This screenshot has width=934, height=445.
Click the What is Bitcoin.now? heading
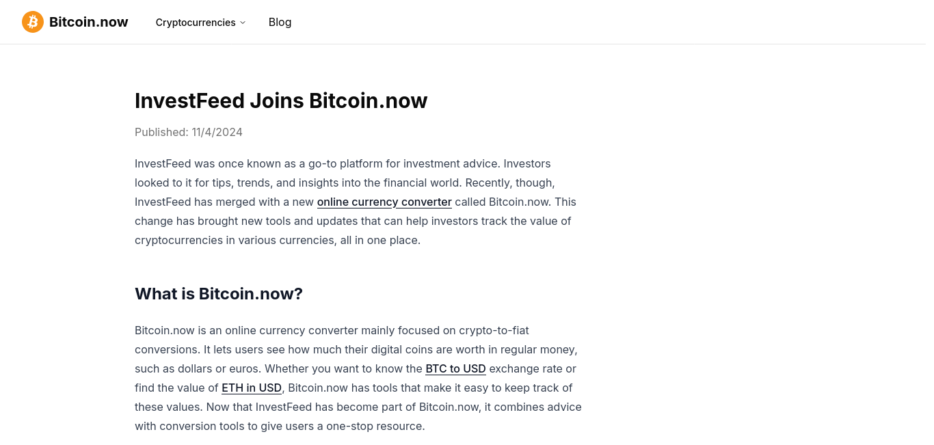[x=219, y=294]
